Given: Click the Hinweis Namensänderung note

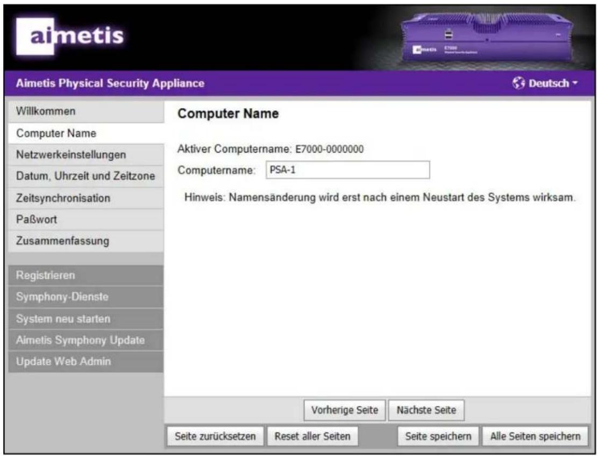Looking at the screenshot, I should 380,197.
